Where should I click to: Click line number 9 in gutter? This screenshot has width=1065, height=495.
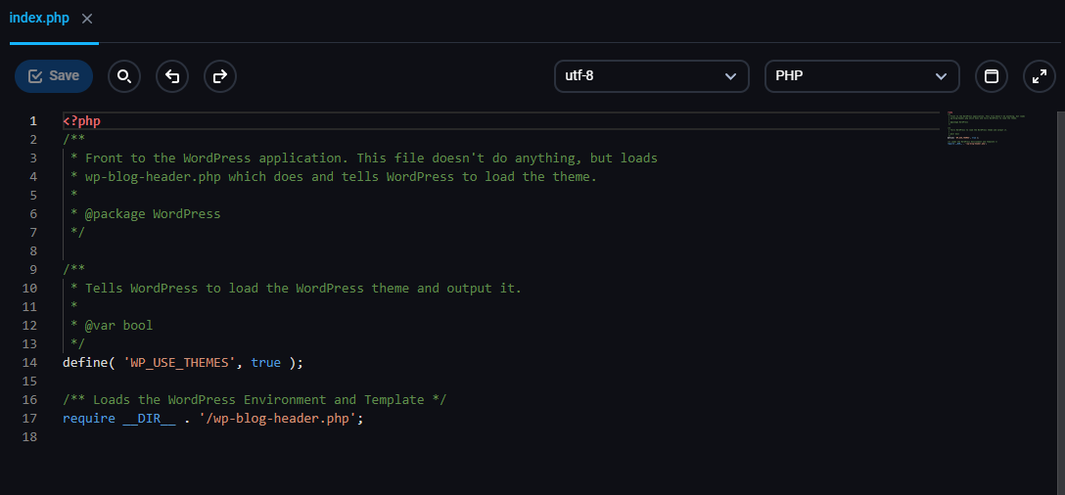(x=33, y=270)
